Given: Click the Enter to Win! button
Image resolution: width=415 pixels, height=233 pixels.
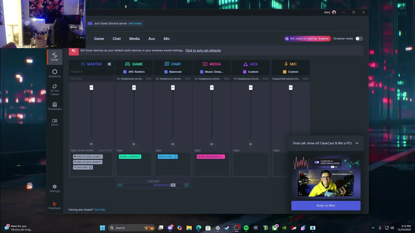Looking at the screenshot, I should 326,205.
